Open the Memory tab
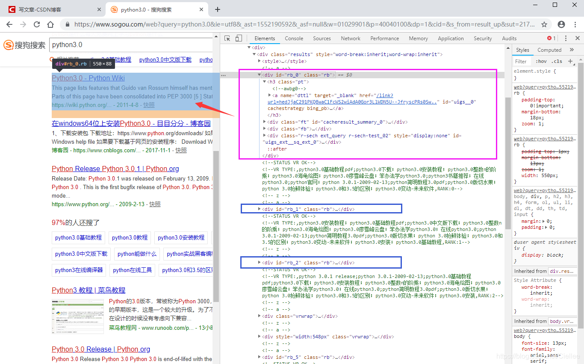Image resolution: width=584 pixels, height=364 pixels. click(x=418, y=38)
